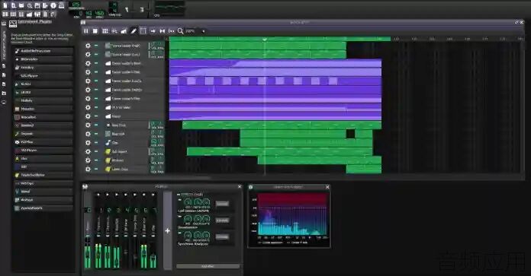Screen dimensions: 531x276
Task: Show the Beat+Bassline Editor via toolbar icon
Action: [13, 14]
